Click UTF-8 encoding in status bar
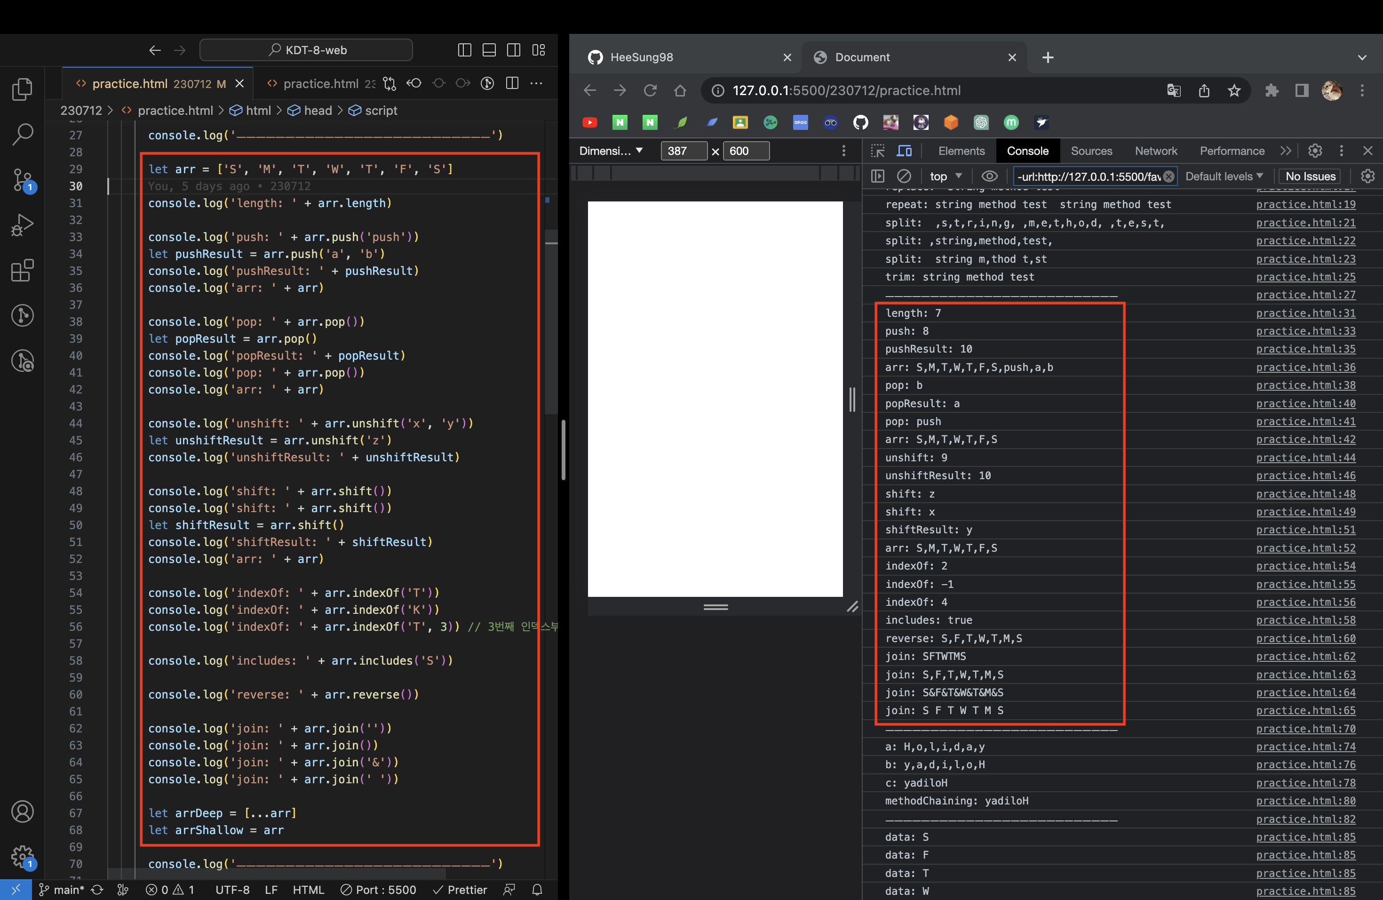Image resolution: width=1383 pixels, height=900 pixels. coord(232,890)
